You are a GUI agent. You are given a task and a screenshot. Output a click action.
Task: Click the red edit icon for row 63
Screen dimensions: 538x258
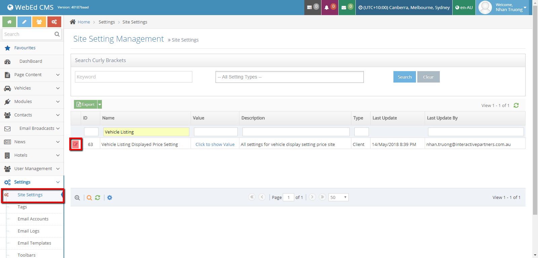point(76,144)
